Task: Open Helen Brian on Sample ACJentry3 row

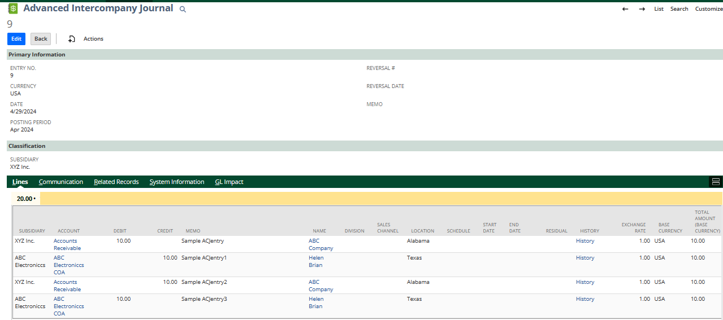Action: [x=316, y=303]
